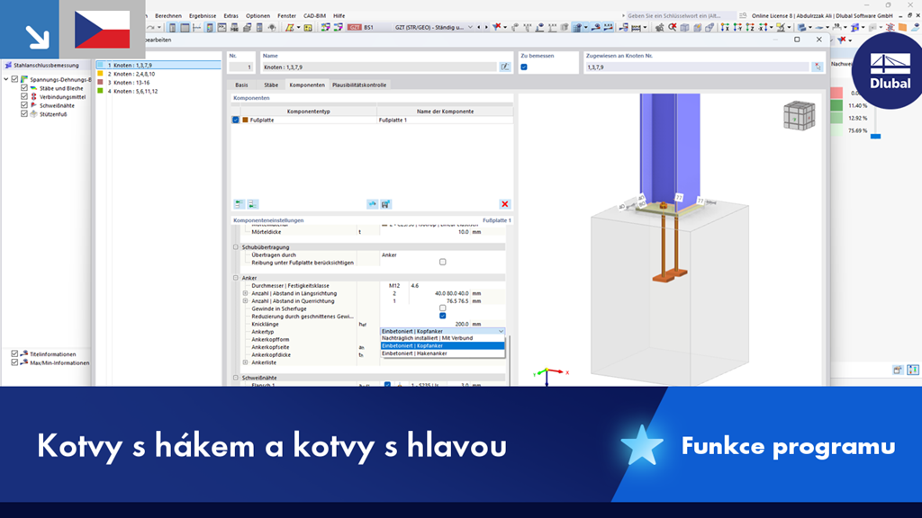Click the save component to library icon
The width and height of the screenshot is (922, 518).
pos(385,204)
